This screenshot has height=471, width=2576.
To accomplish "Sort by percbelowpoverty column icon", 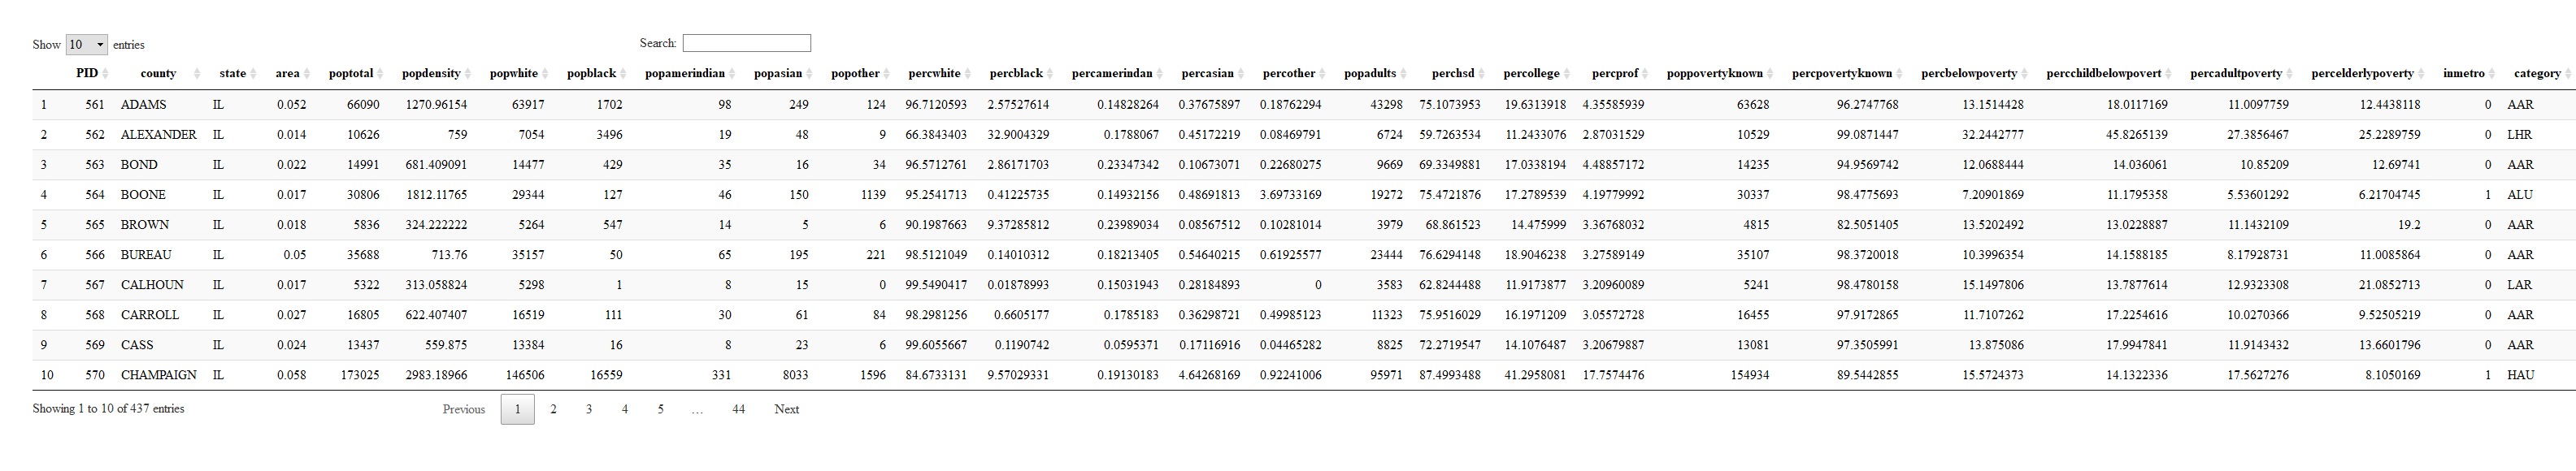I will tap(2025, 74).
